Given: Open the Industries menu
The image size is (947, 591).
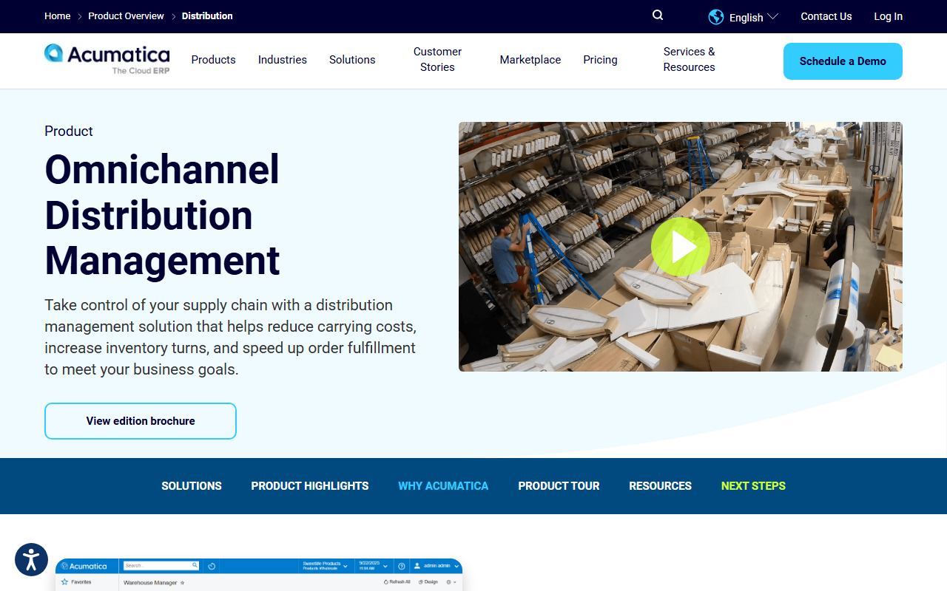Looking at the screenshot, I should click(x=283, y=60).
